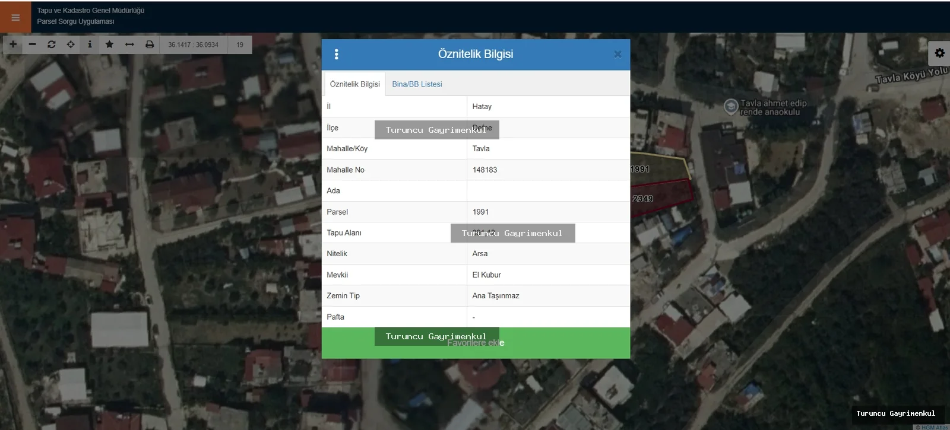This screenshot has width=950, height=430.
Task: Select parcel 1991 on the map
Action: [660, 169]
